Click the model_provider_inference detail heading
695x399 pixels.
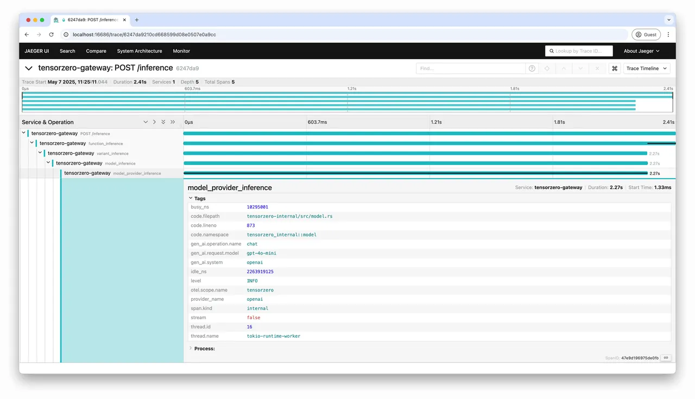tap(230, 187)
